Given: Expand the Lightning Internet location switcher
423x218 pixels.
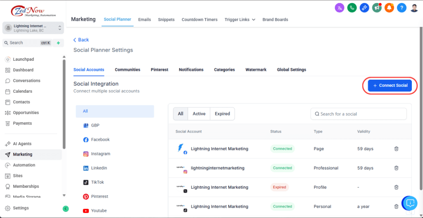Looking at the screenshot, I should (33, 28).
